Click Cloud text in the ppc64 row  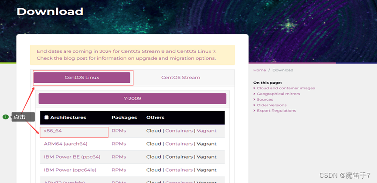click(x=154, y=157)
